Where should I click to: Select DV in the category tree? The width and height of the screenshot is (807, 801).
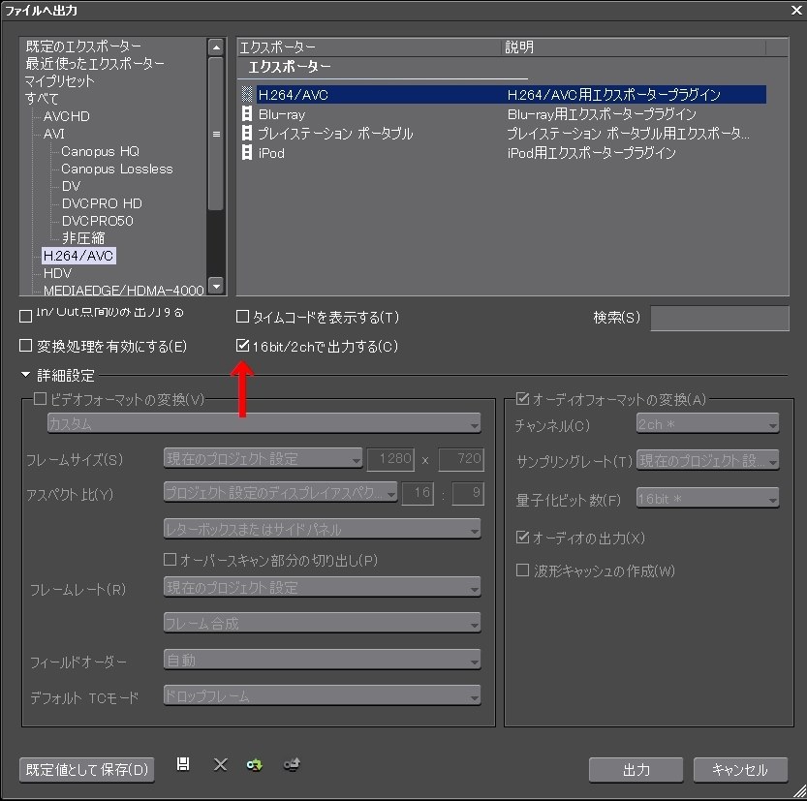click(x=71, y=186)
